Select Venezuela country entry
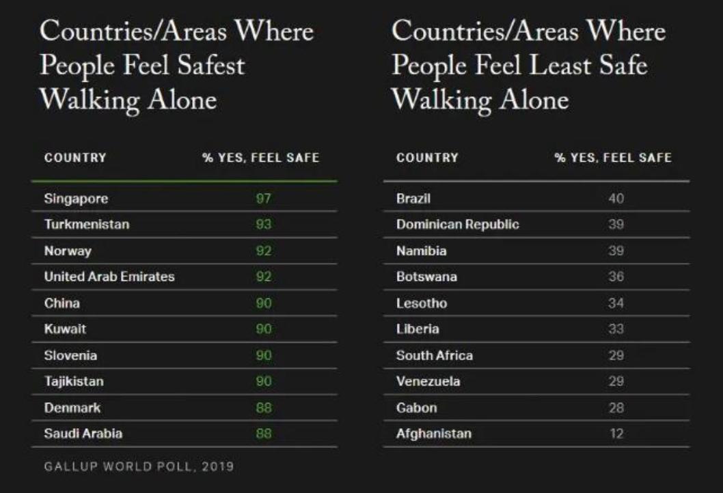Viewport: 723px width, 493px height. click(x=428, y=382)
